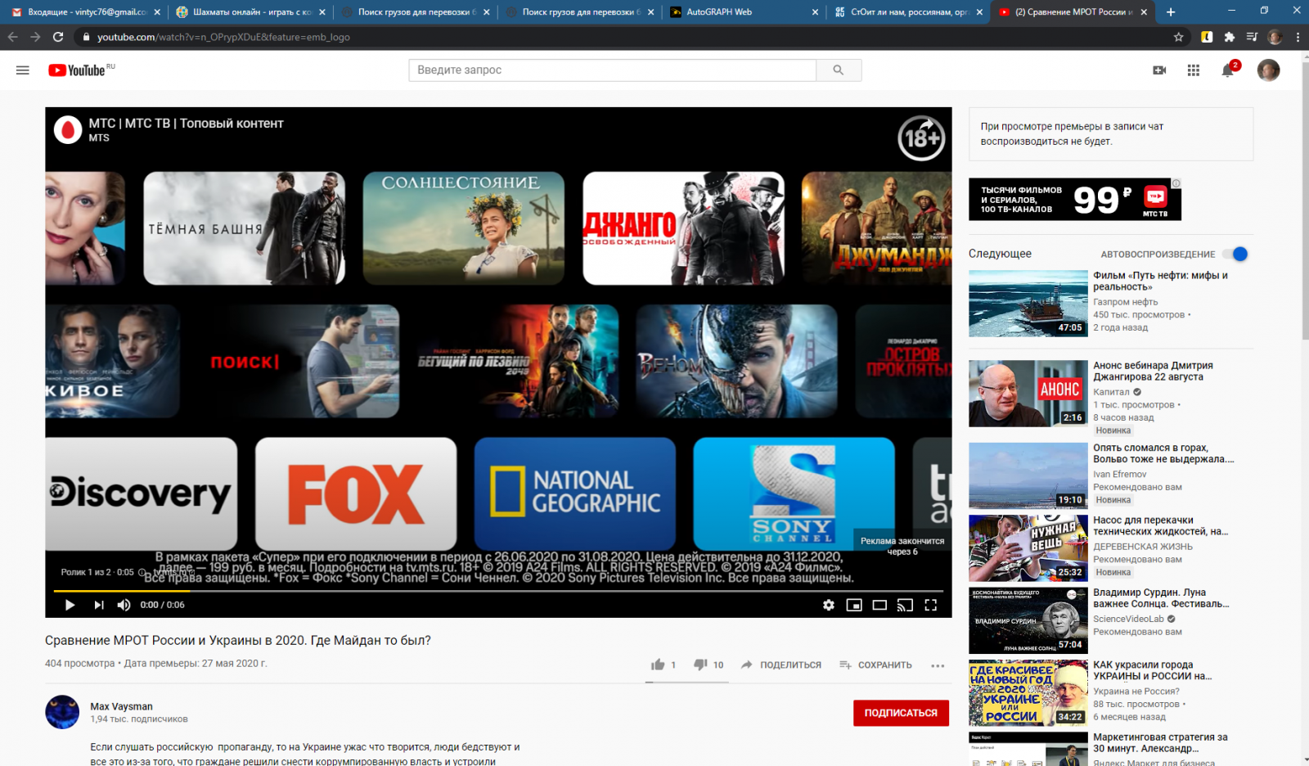Image resolution: width=1309 pixels, height=766 pixels.
Task: Open the create video camera icon
Action: [x=1159, y=70]
